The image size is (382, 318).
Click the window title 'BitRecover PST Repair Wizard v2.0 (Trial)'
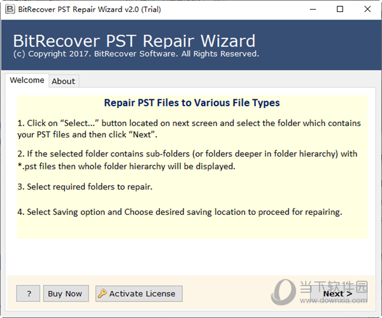pos(89,10)
